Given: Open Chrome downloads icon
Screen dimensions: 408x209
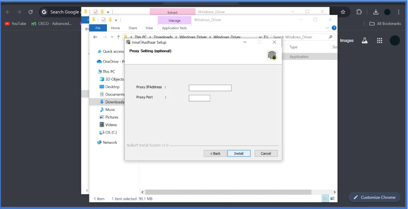Looking at the screenshot, I should coord(376,12).
